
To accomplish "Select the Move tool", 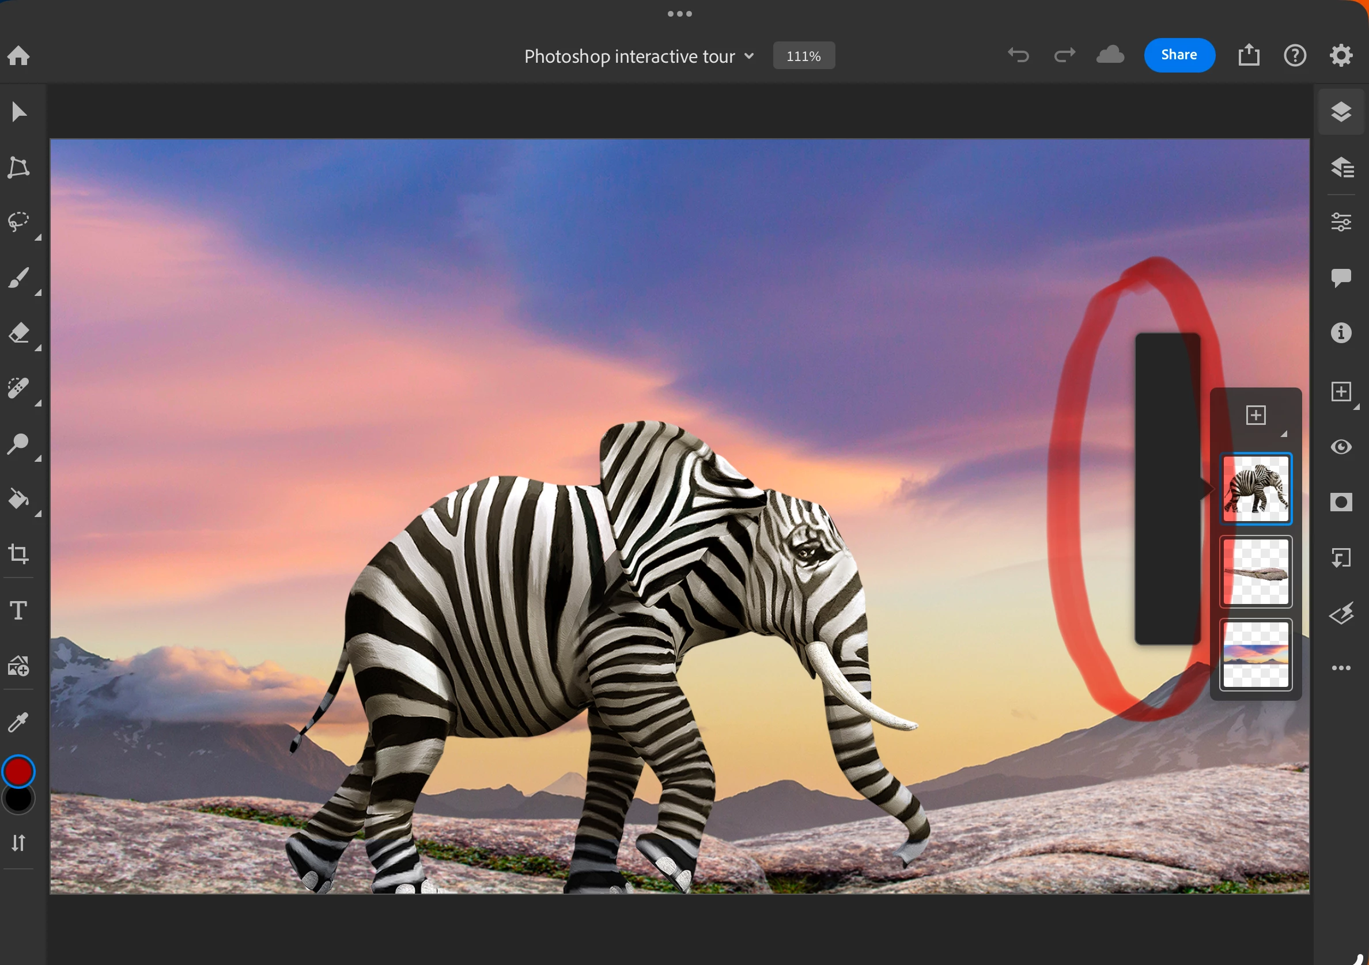I will point(19,112).
